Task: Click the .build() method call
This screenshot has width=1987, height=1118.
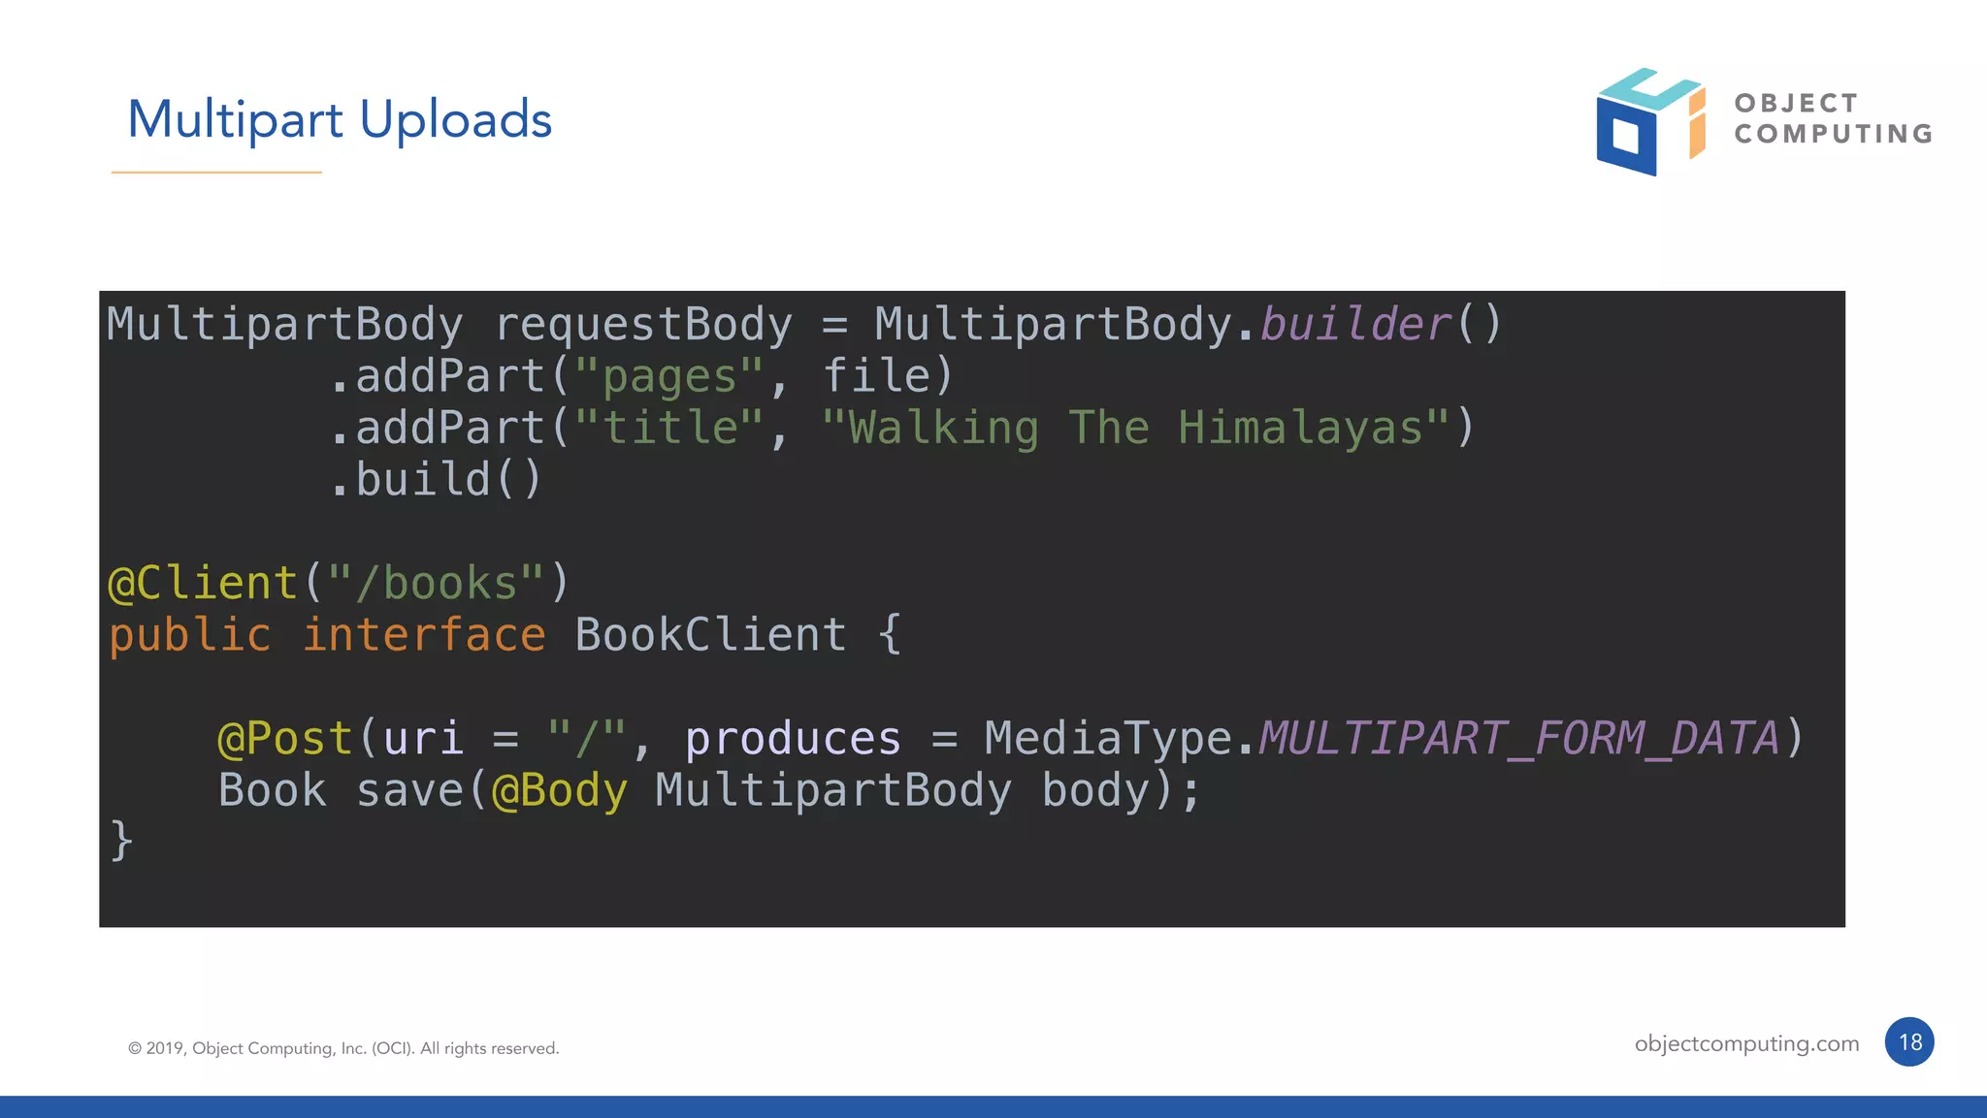Action: coord(437,480)
